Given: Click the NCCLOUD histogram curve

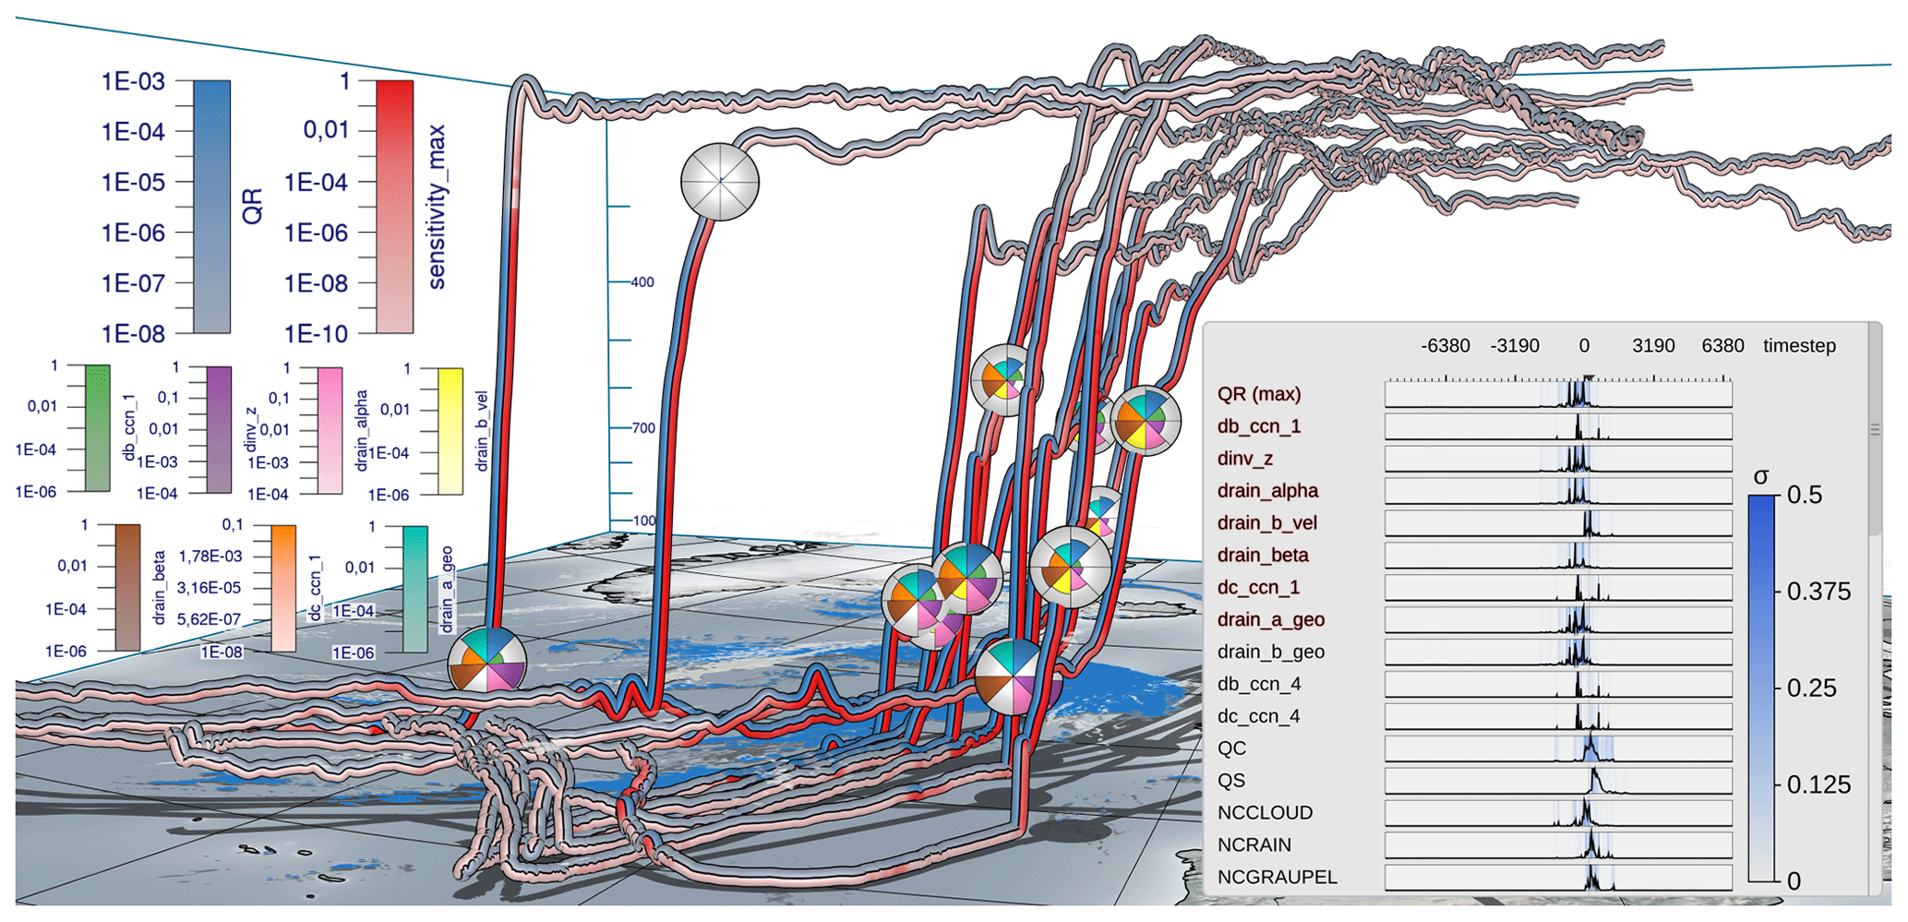Looking at the screenshot, I should point(1585,814).
